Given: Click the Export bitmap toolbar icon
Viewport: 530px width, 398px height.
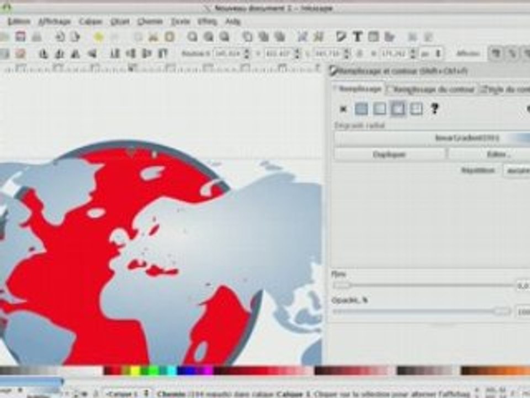Looking at the screenshot, I should click(75, 36).
